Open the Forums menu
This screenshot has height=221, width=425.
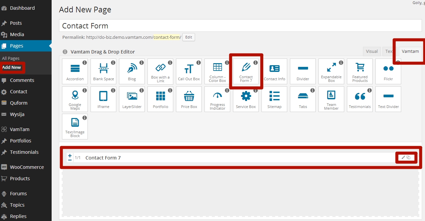click(26, 194)
